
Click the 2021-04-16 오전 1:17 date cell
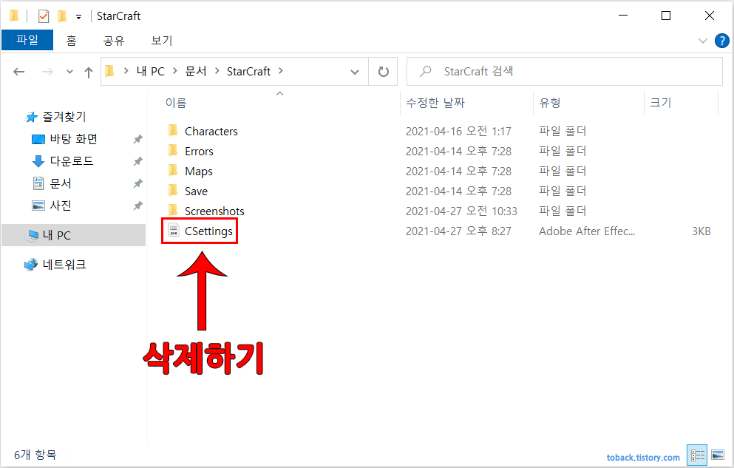coord(458,132)
